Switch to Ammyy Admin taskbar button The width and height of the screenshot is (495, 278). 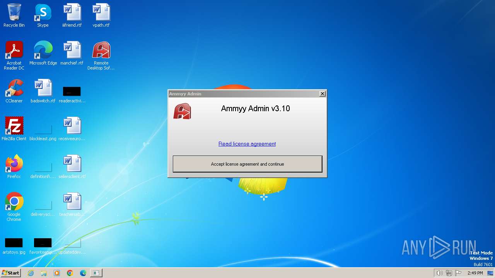point(96,273)
